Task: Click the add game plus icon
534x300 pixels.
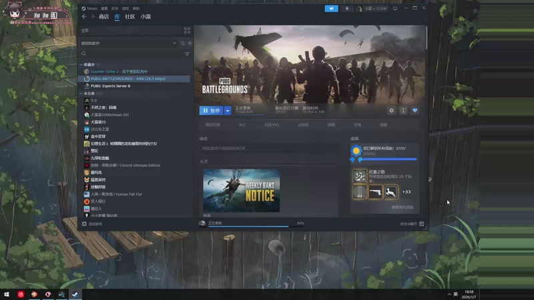Action: point(84,224)
